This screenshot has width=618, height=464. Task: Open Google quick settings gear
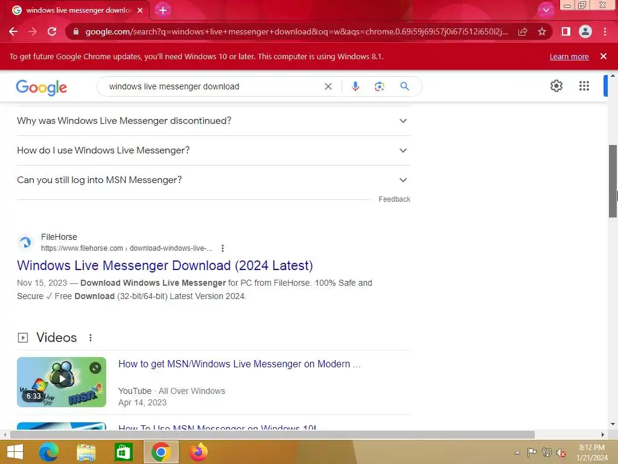pyautogui.click(x=556, y=86)
